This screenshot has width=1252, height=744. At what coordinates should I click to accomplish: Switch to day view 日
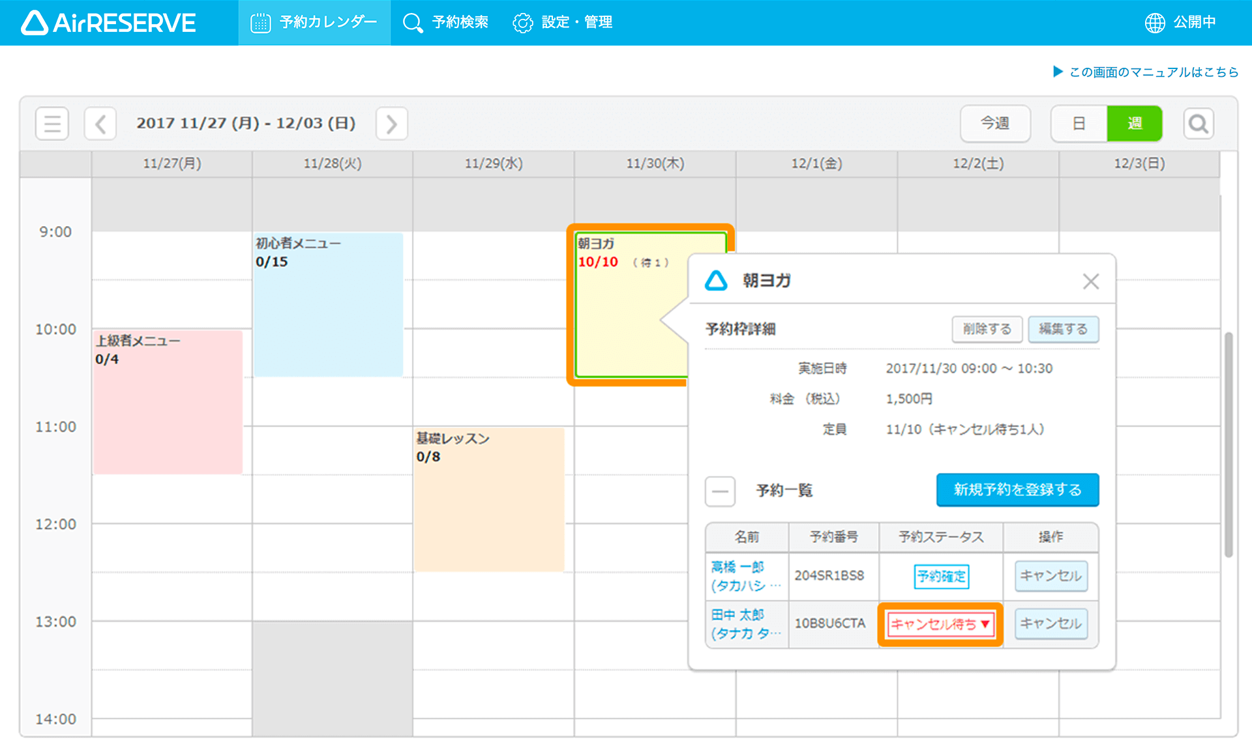(1079, 123)
